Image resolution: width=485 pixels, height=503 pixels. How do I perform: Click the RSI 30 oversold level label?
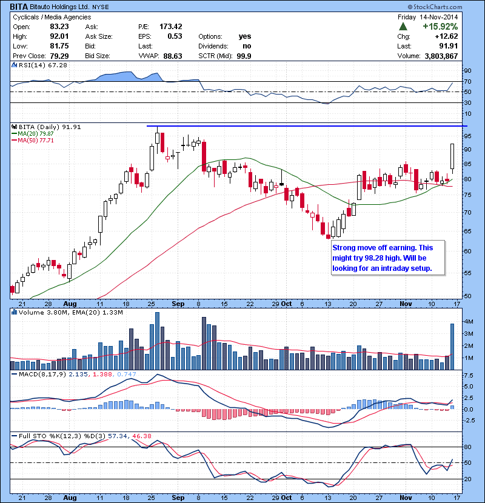(x=467, y=102)
